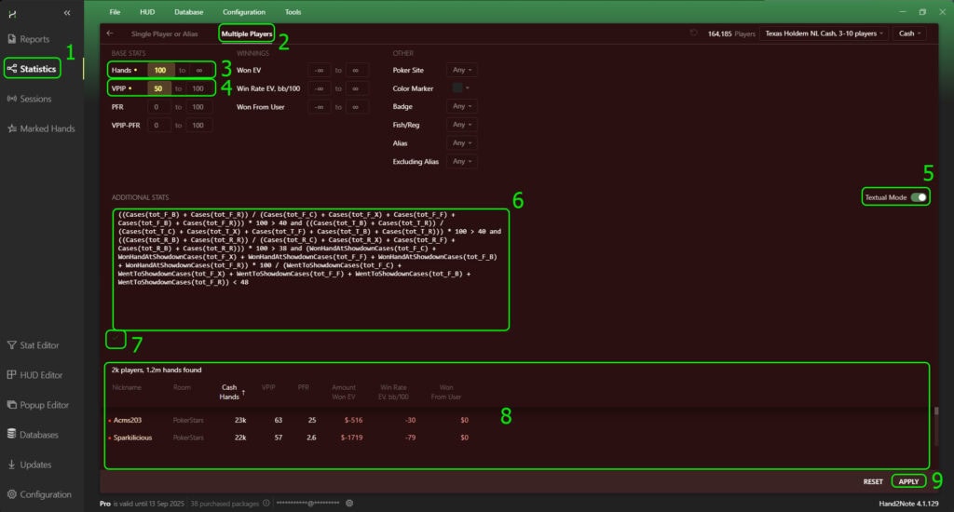
Task: Click the checkmark below the expression box
Action: [x=116, y=340]
